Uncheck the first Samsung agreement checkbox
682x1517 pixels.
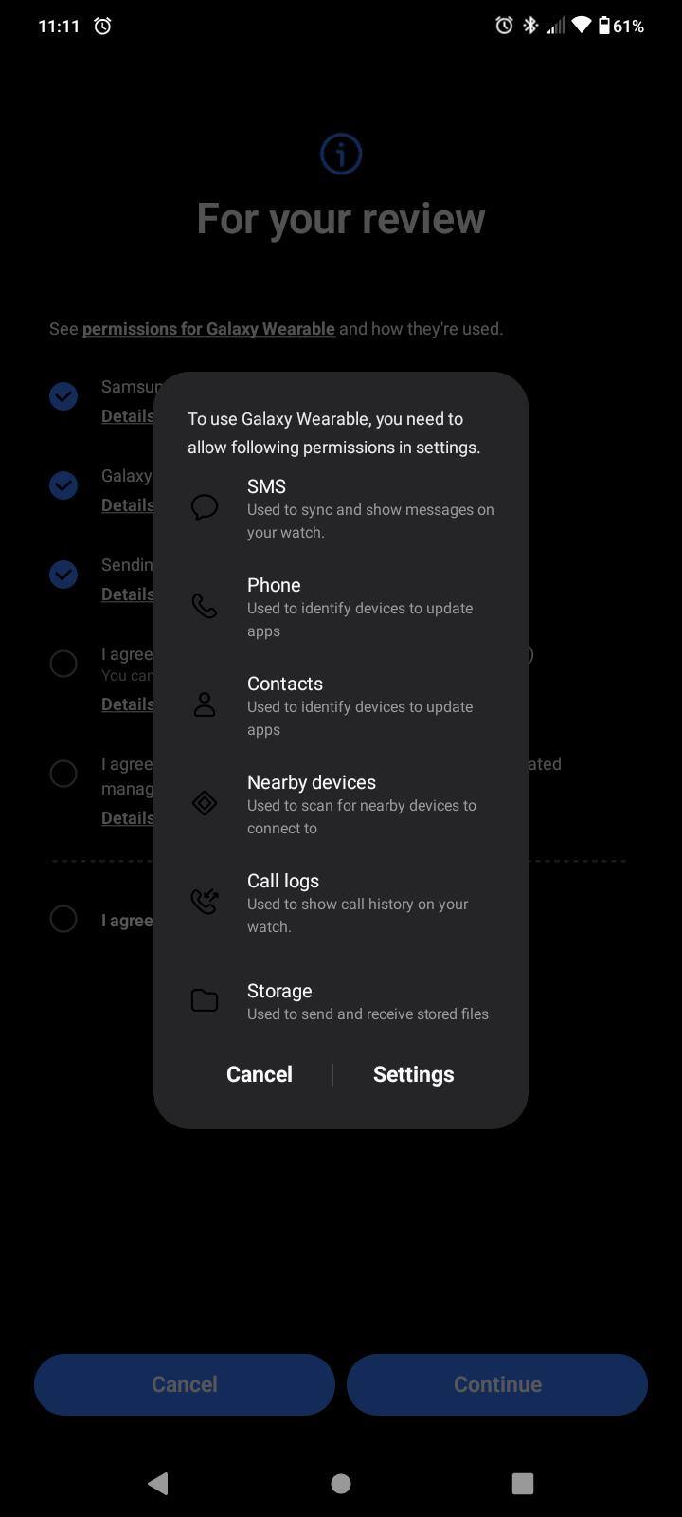click(63, 396)
